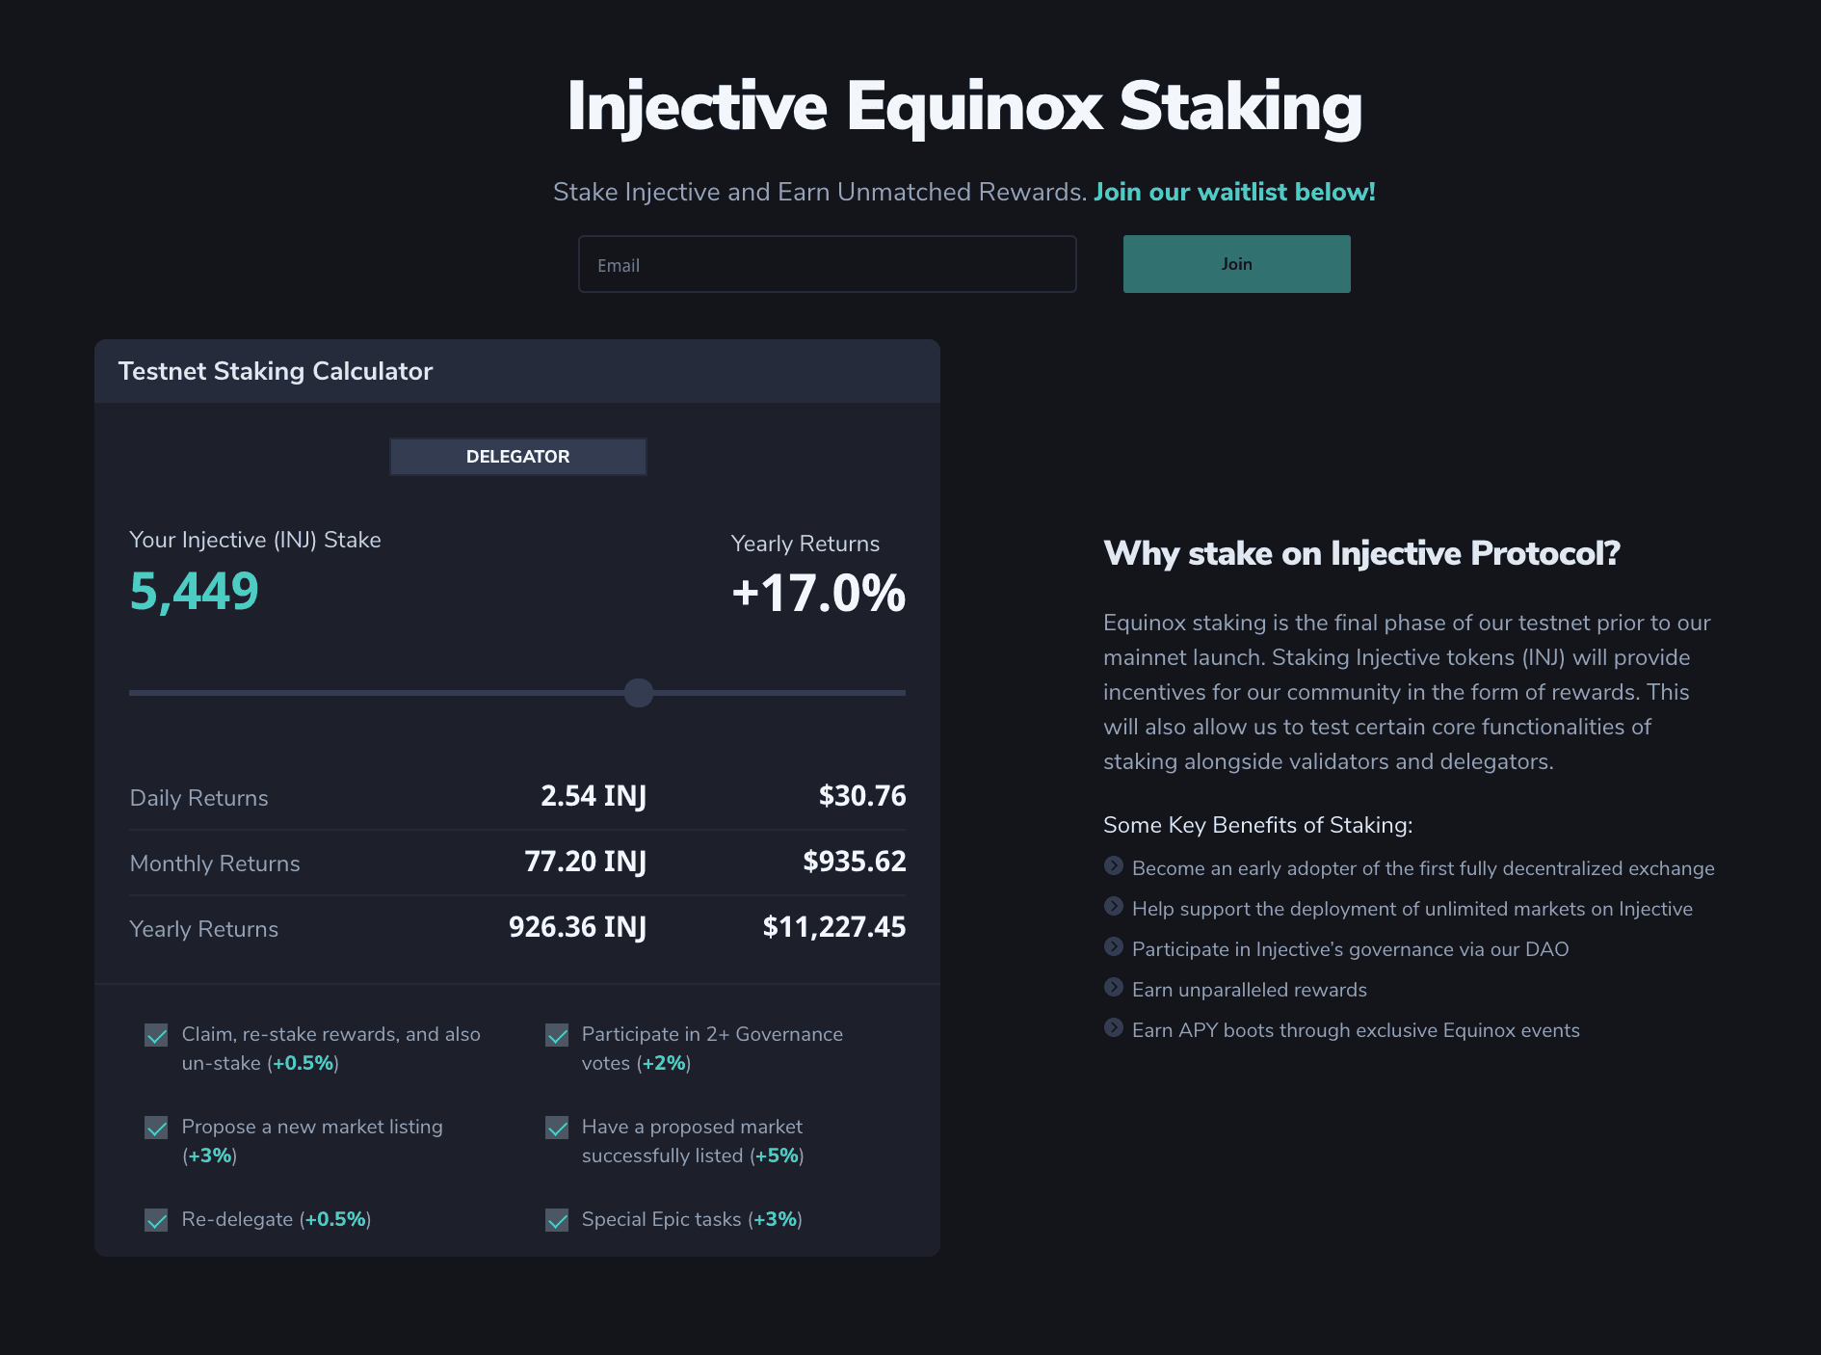Toggle Participate in 2+ Governance votes checkbox
1821x1355 pixels.
tap(557, 1035)
